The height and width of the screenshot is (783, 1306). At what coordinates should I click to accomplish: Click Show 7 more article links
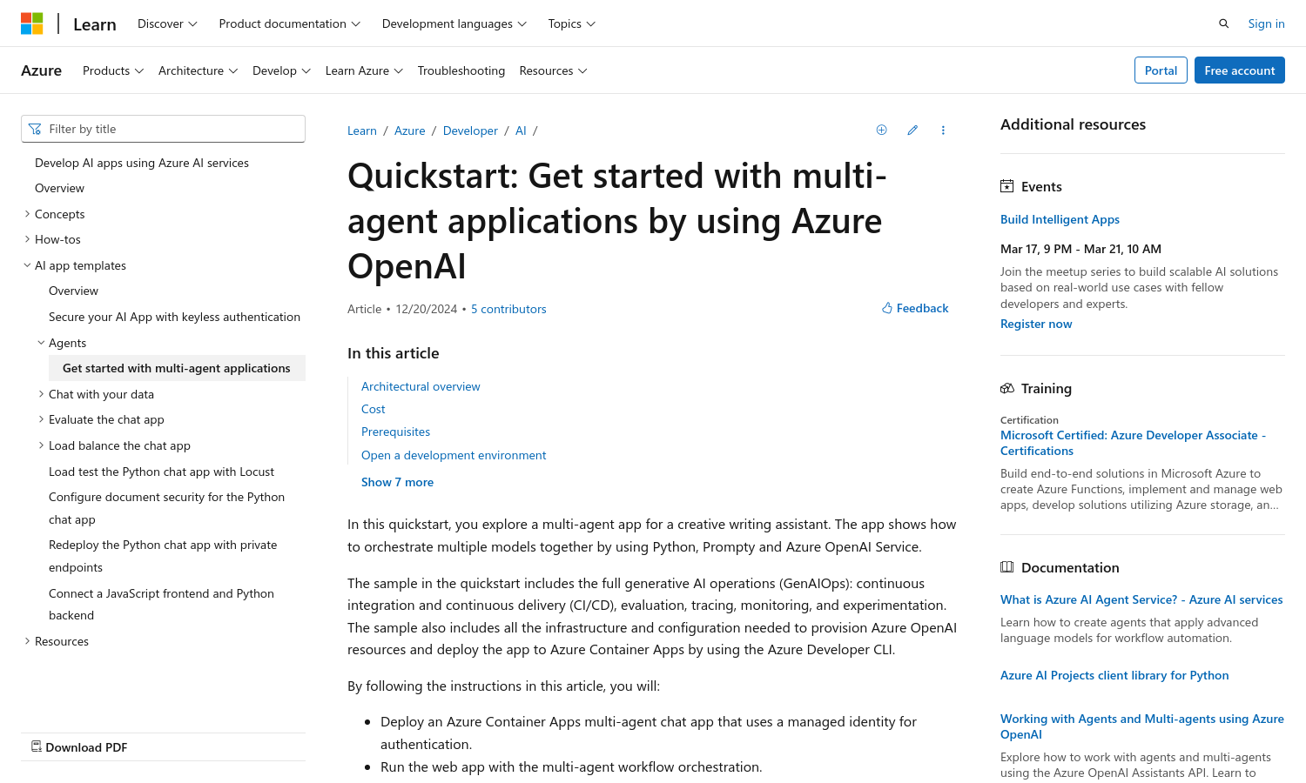point(397,481)
